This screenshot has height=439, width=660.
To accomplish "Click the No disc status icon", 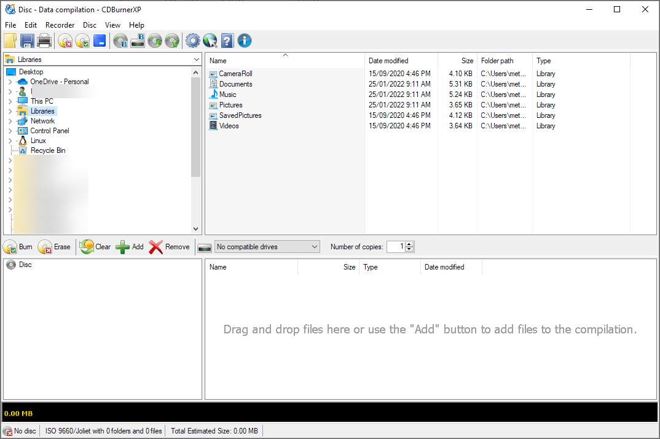I will [x=7, y=431].
